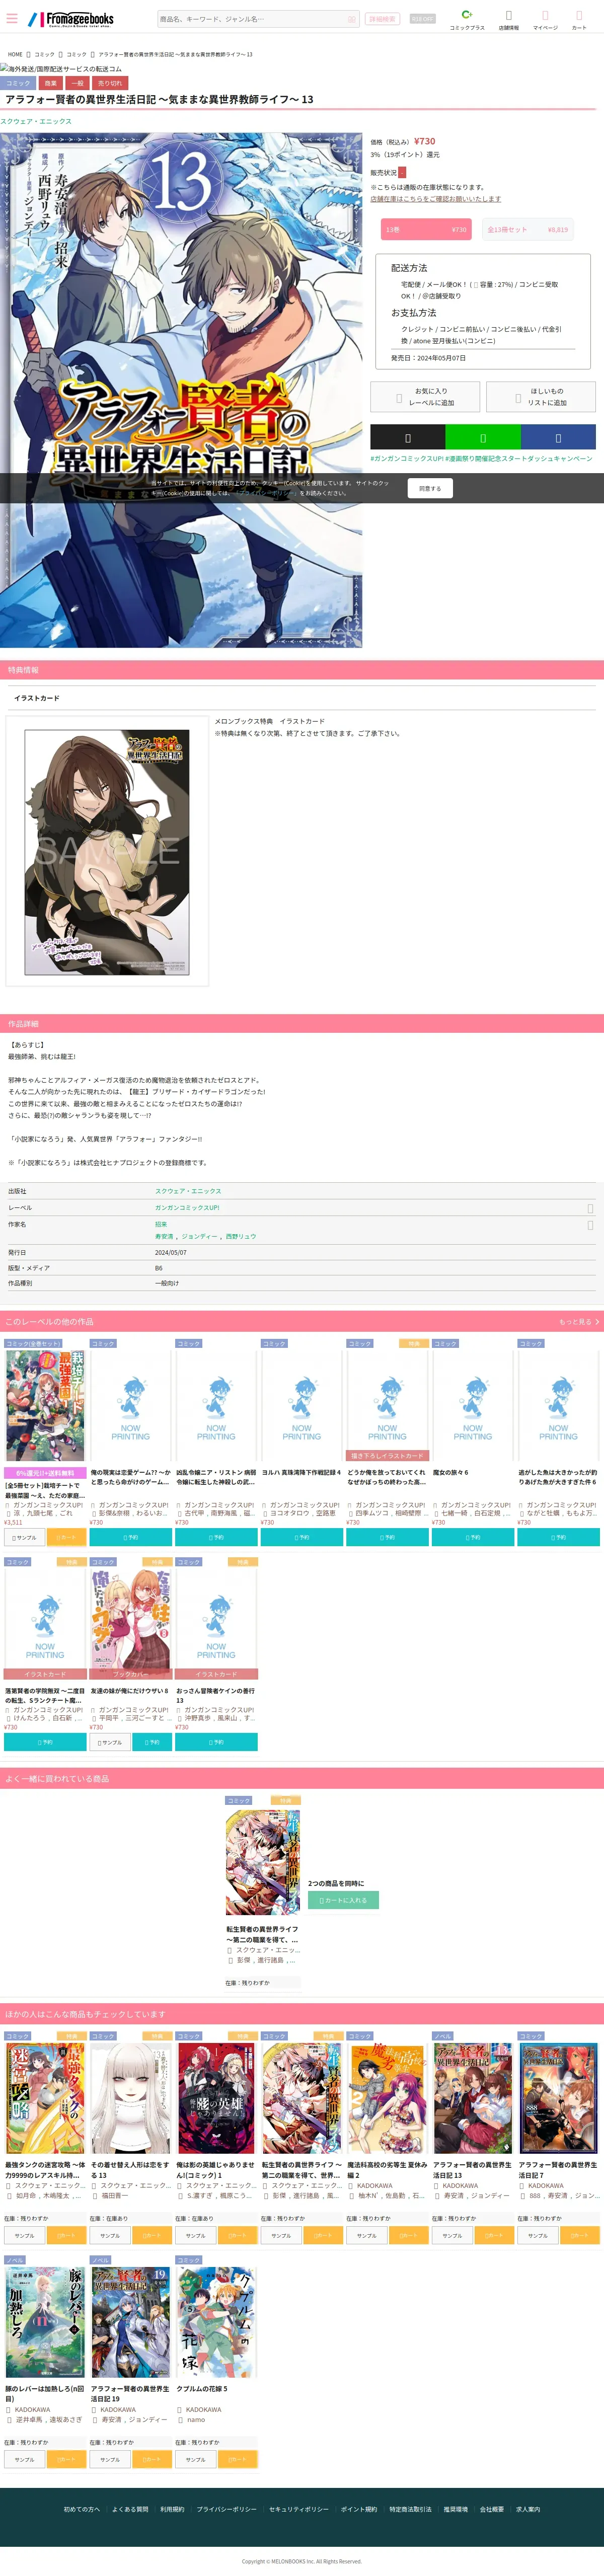This screenshot has height=2576, width=604.
Task: Open 特定商取引法 footer link
Action: (410, 2509)
